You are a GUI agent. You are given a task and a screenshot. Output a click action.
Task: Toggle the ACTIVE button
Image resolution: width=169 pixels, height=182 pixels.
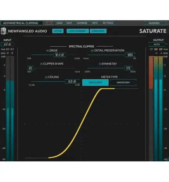point(58,31)
